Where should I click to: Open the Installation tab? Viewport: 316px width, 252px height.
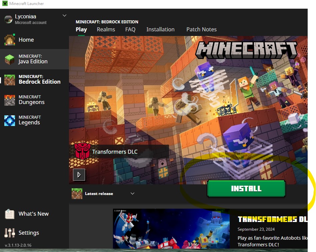160,29
